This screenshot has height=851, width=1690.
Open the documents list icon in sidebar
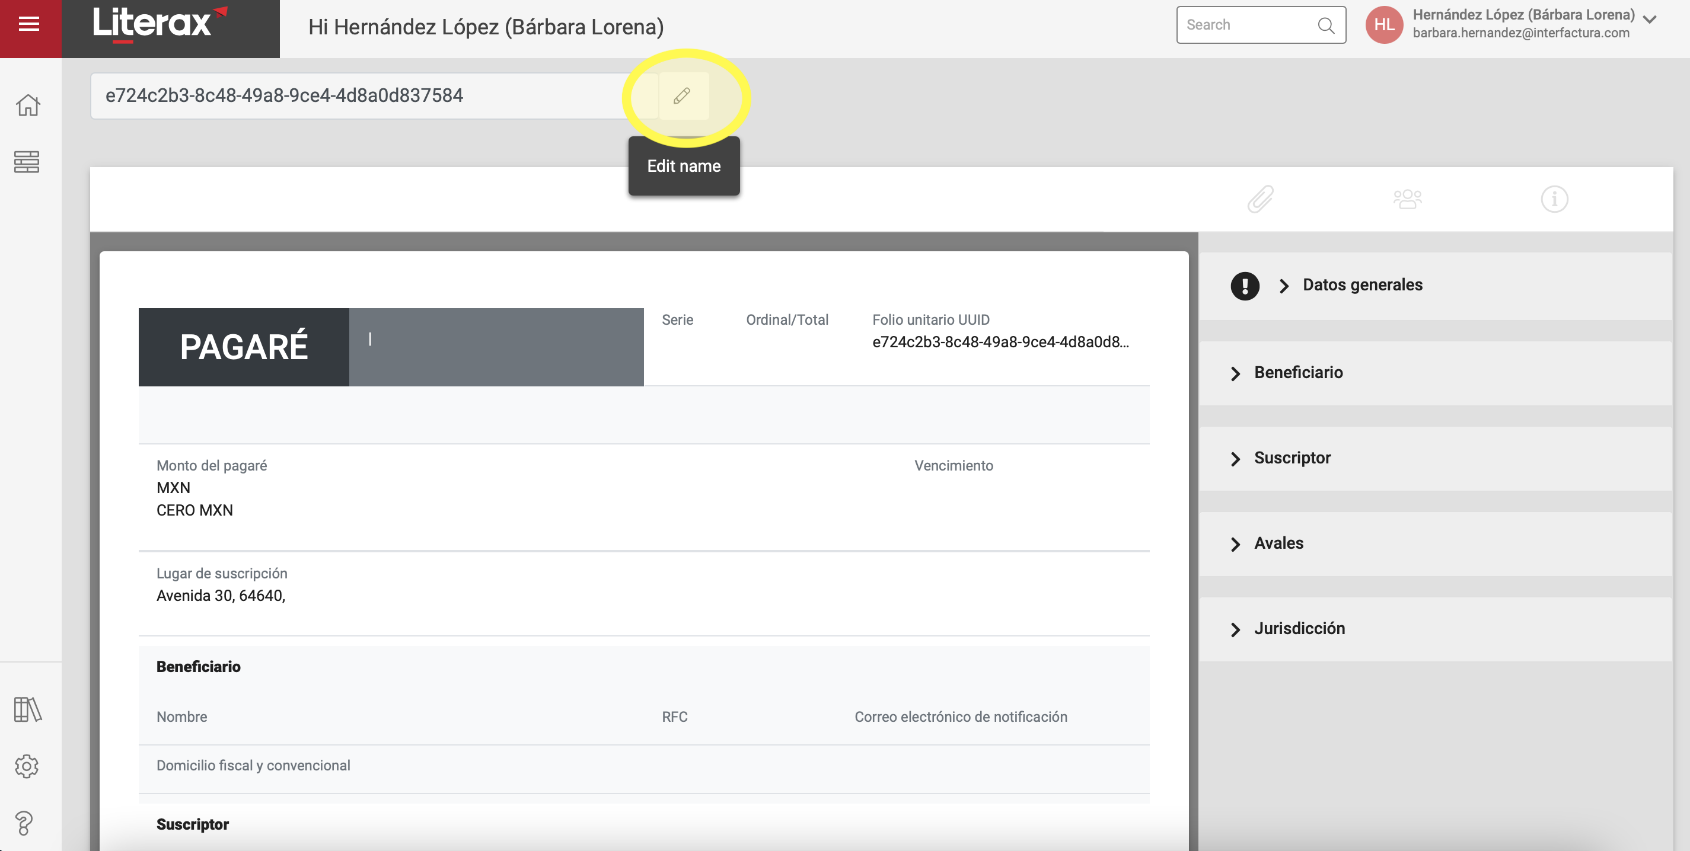[x=27, y=162]
